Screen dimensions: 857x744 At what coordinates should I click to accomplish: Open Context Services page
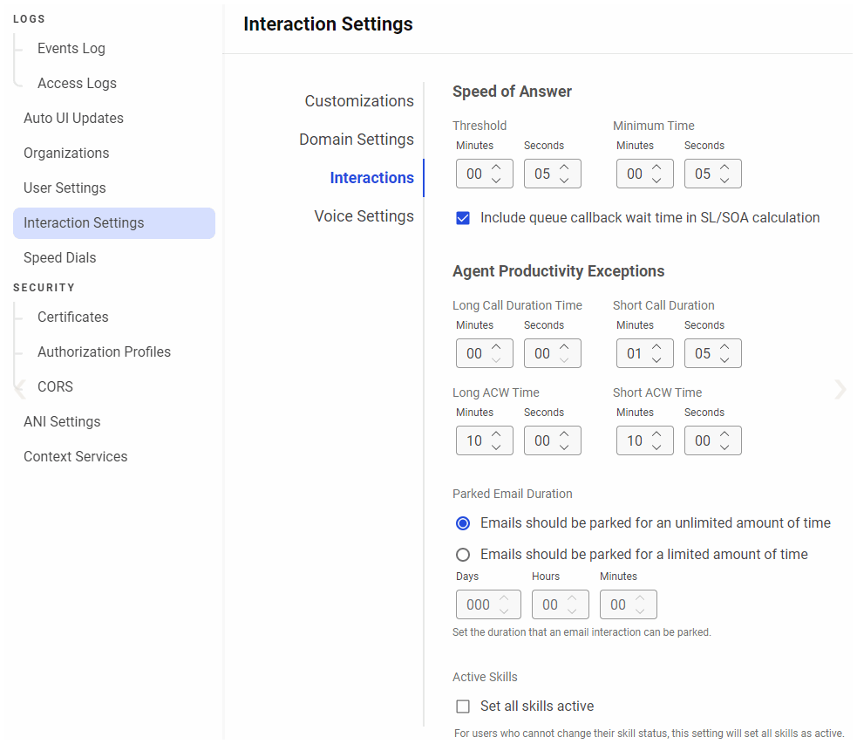(x=76, y=457)
